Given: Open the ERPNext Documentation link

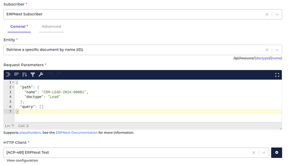Looking at the screenshot, I should pyautogui.click(x=77, y=133).
